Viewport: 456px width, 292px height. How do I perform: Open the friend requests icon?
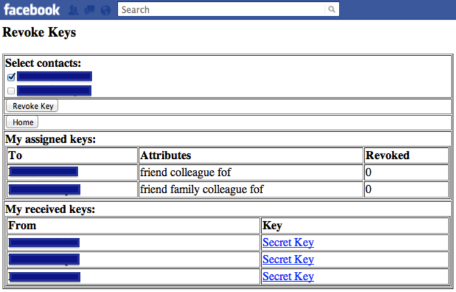point(73,10)
